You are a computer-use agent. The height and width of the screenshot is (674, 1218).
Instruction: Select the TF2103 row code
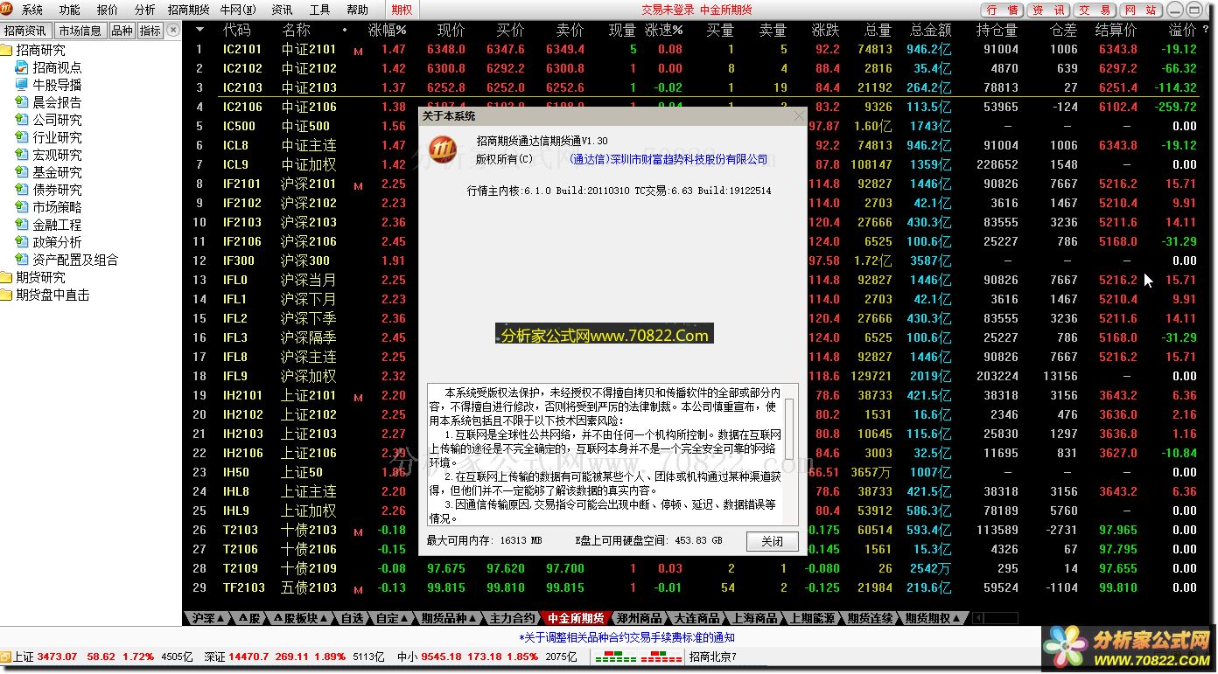point(244,587)
